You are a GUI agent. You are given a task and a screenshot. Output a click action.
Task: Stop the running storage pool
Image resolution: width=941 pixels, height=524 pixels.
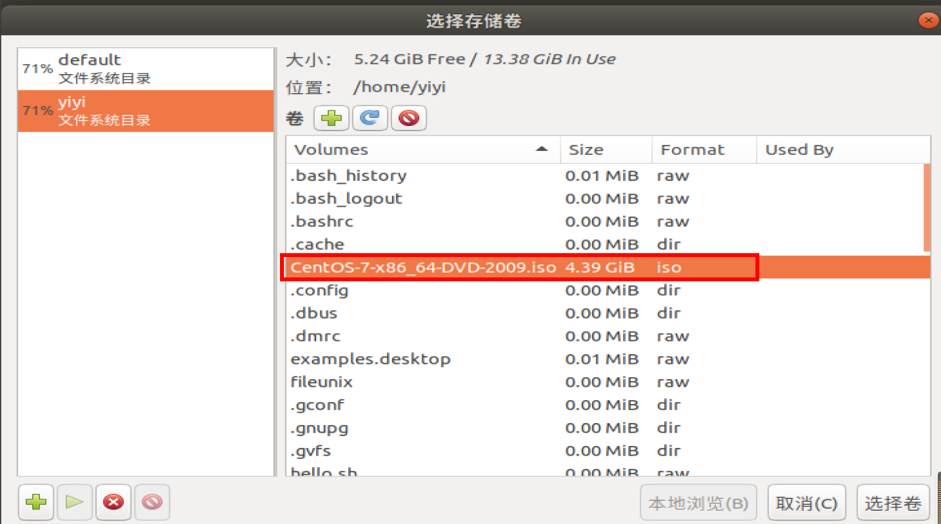point(113,502)
